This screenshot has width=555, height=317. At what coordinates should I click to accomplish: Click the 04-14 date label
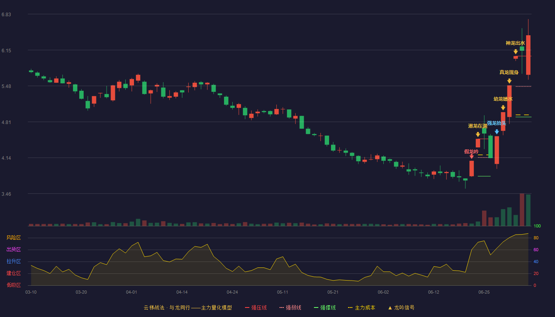(x=182, y=292)
